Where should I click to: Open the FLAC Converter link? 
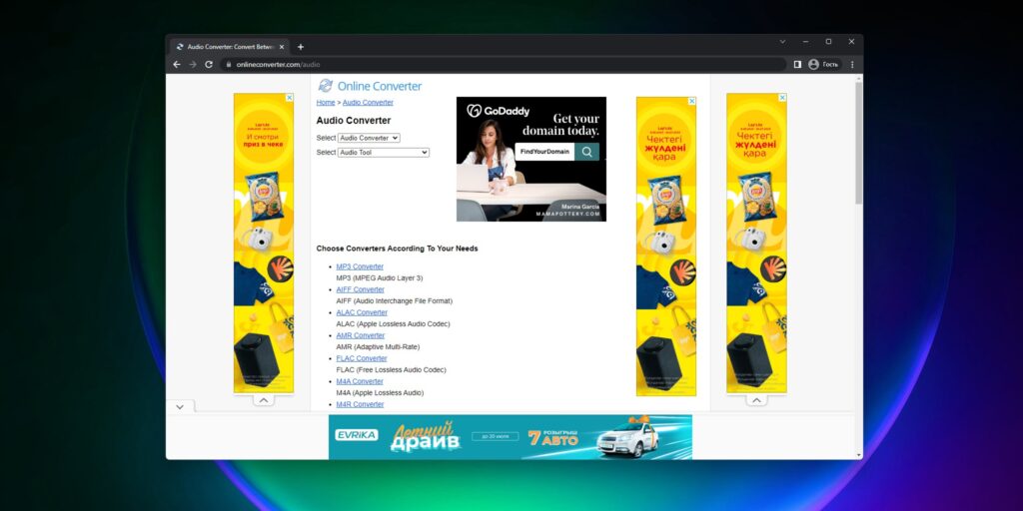[x=362, y=358]
